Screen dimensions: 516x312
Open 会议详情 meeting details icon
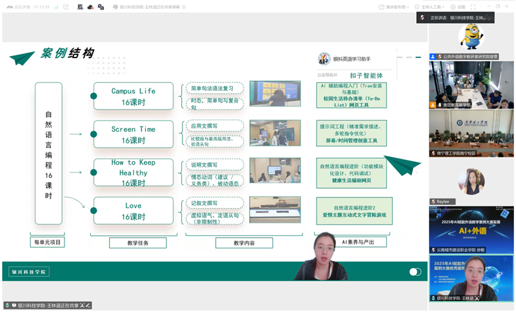tap(18, 6)
